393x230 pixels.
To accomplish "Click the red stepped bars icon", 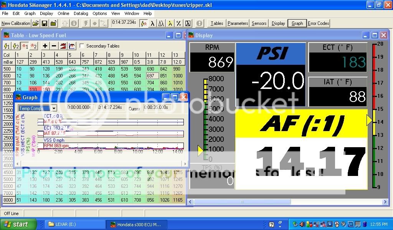I will [x=63, y=46].
